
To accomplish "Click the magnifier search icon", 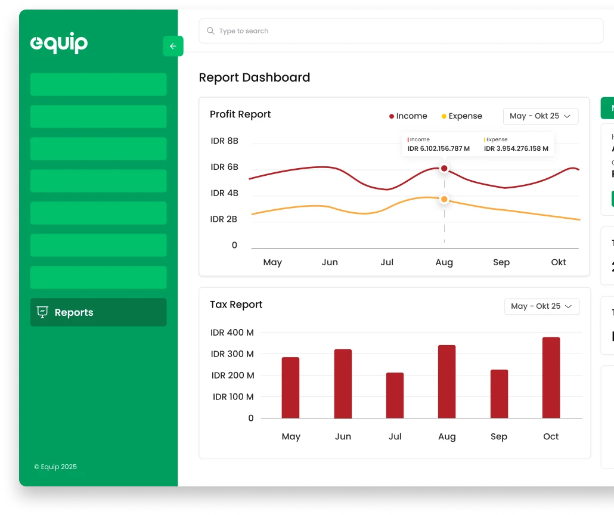I will pyautogui.click(x=210, y=31).
